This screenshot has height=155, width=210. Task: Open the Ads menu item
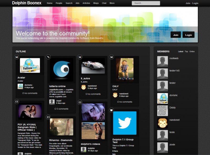(77, 3)
